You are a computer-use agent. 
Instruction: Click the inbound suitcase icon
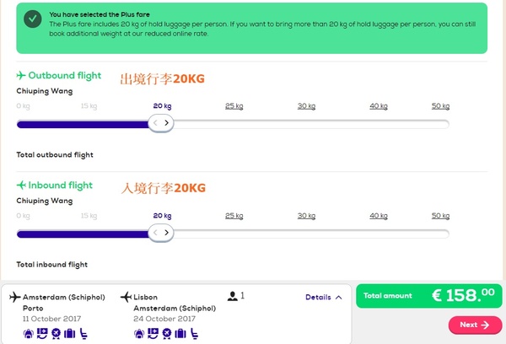point(180,334)
